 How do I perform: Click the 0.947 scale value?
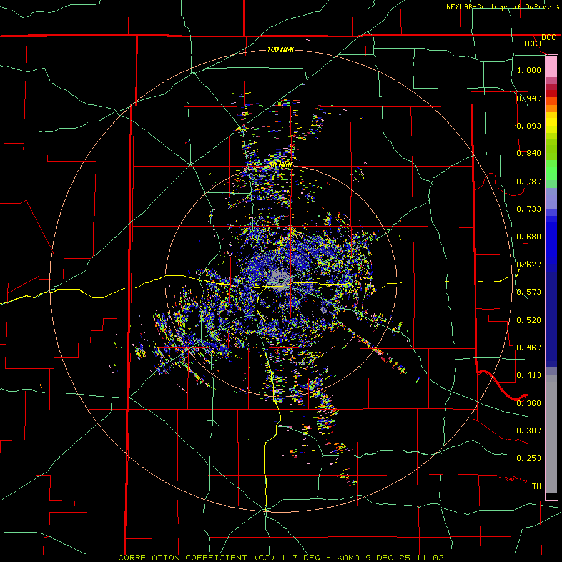tap(529, 98)
